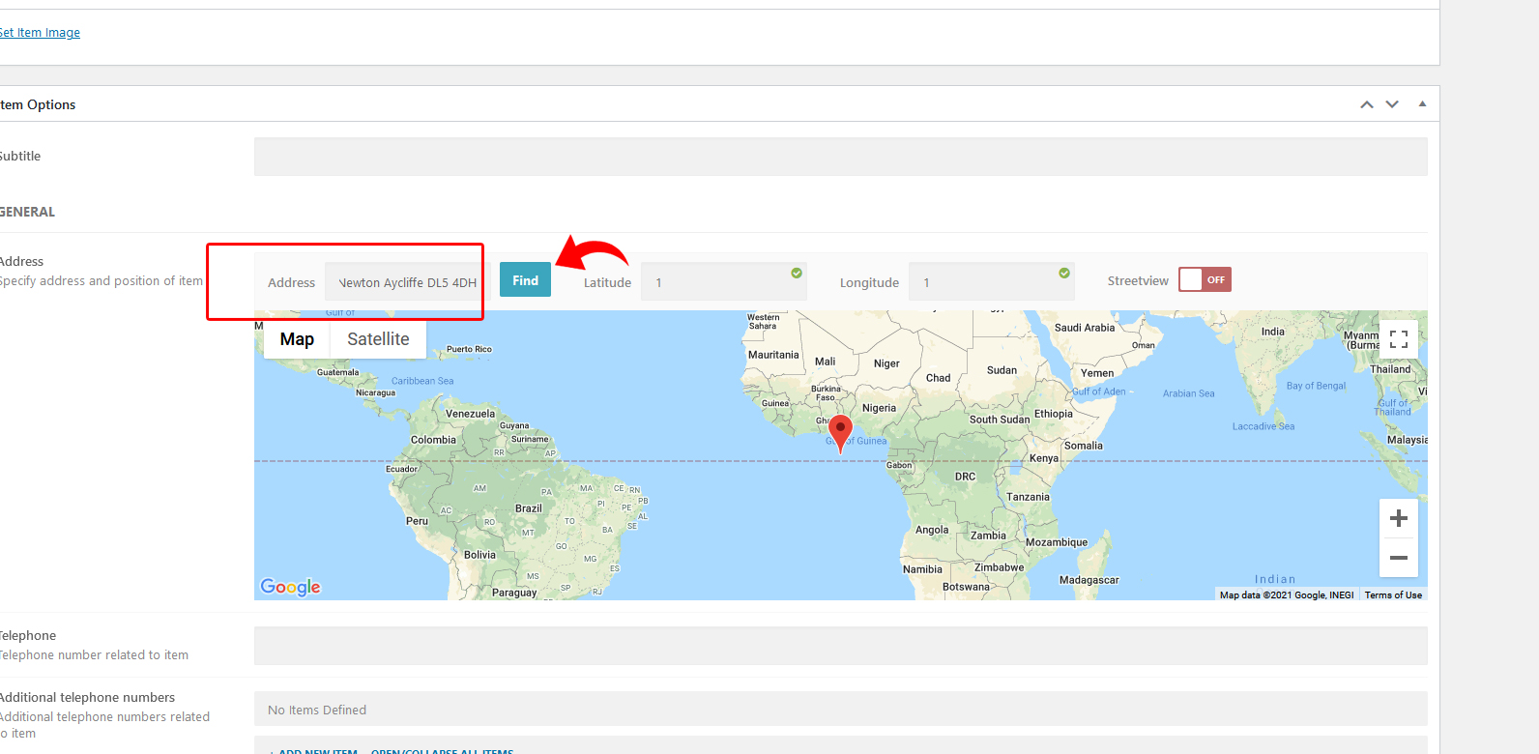Click the Streetview label text
Image resolution: width=1539 pixels, height=754 pixels.
[x=1138, y=281]
